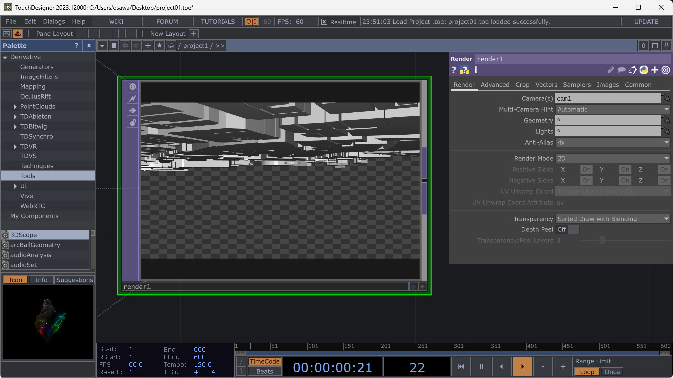Open operator help question mark icon
Screen dimensions: 673x378
point(454,70)
